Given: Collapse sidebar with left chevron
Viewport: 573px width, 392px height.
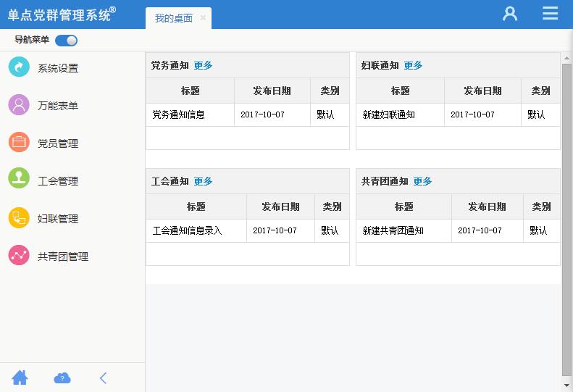Looking at the screenshot, I should point(104,378).
